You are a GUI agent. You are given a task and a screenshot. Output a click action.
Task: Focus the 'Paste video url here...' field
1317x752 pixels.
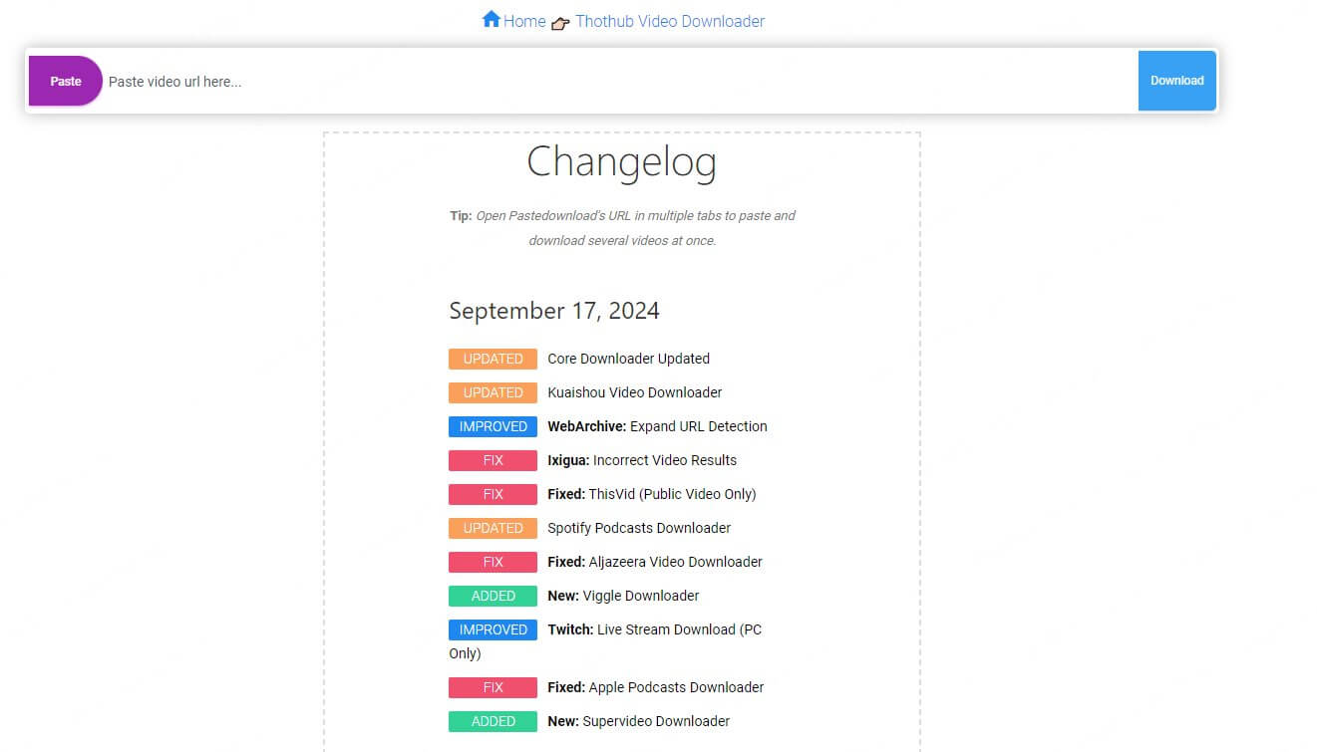(620, 82)
